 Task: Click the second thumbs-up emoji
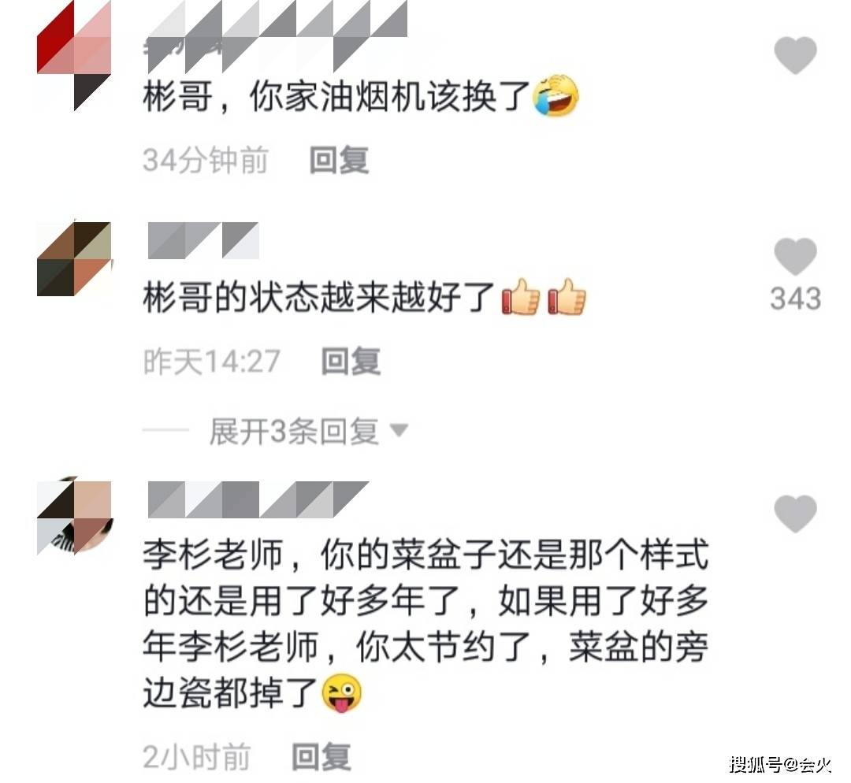pos(567,297)
